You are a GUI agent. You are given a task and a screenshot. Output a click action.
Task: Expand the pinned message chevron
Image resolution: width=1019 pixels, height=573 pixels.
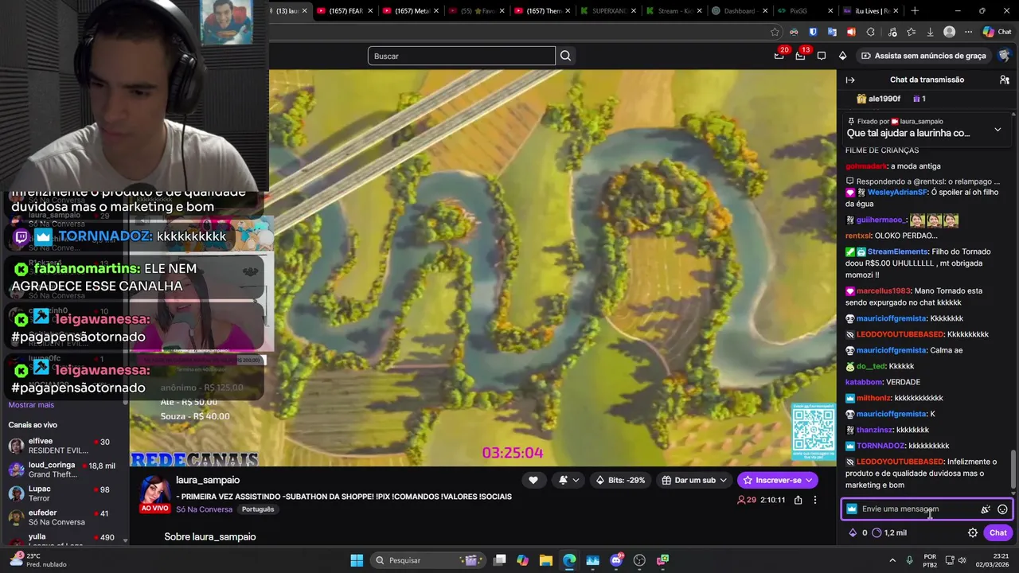[x=998, y=129]
